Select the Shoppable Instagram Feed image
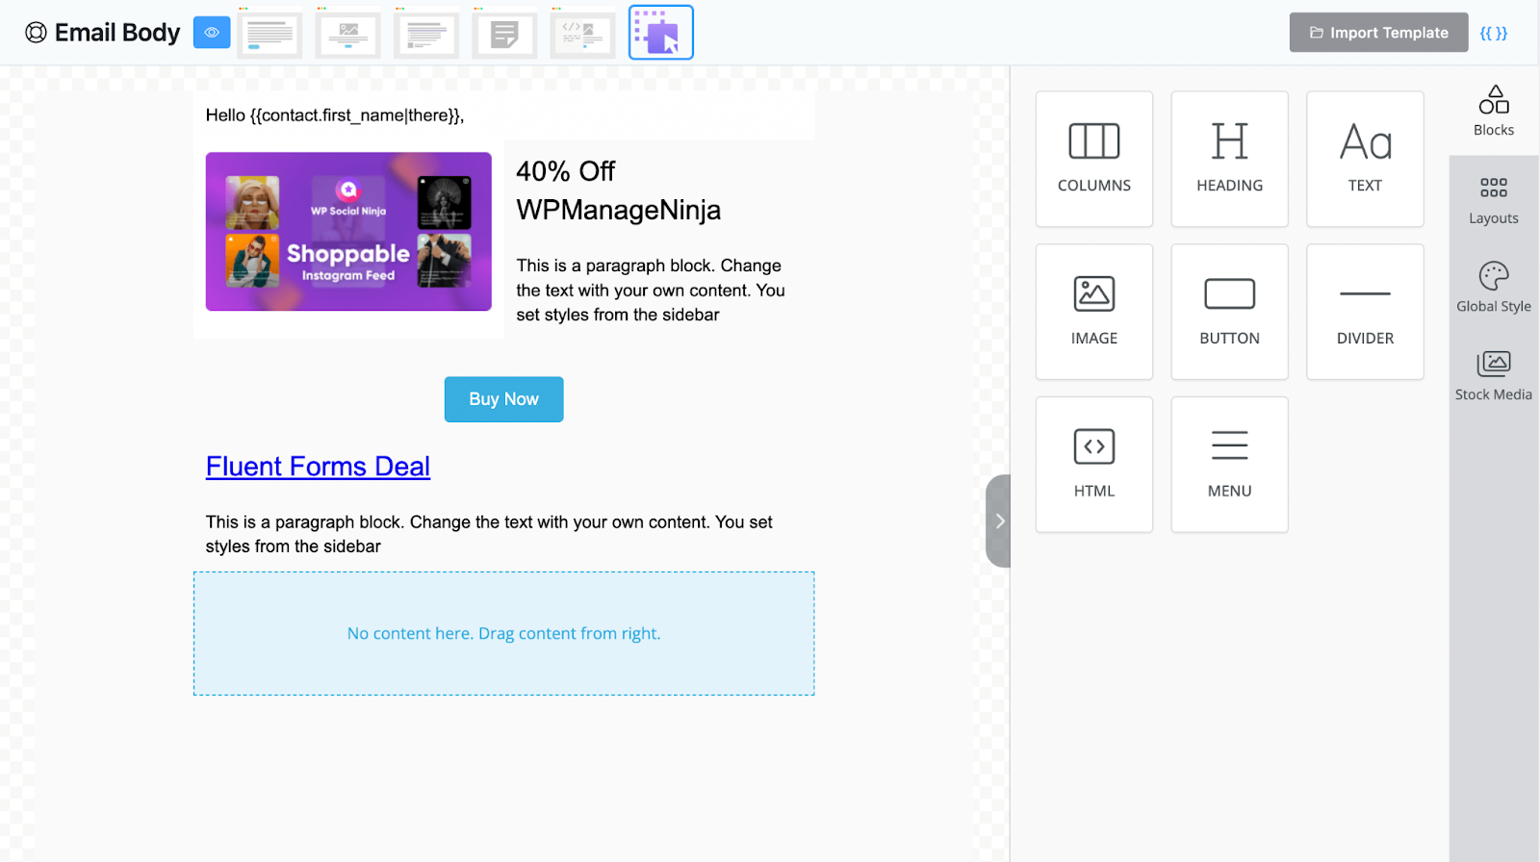This screenshot has height=862, width=1540. (348, 231)
